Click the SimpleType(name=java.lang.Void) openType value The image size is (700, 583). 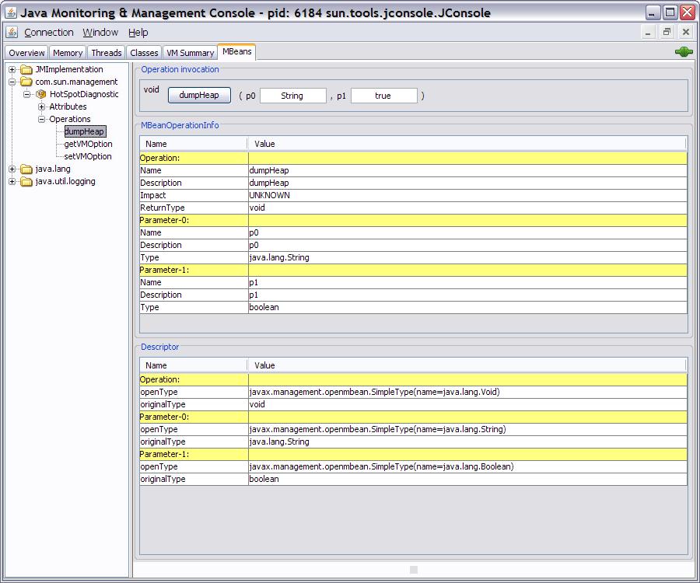[x=467, y=392]
